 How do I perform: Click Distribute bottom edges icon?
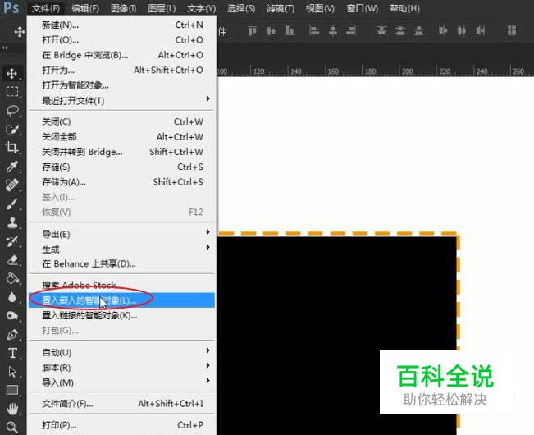point(418,31)
